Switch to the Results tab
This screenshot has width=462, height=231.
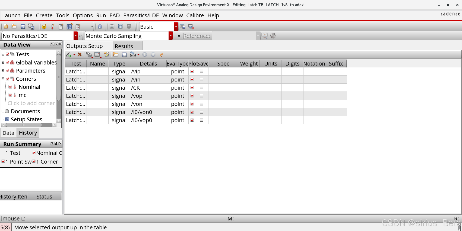click(x=128, y=46)
